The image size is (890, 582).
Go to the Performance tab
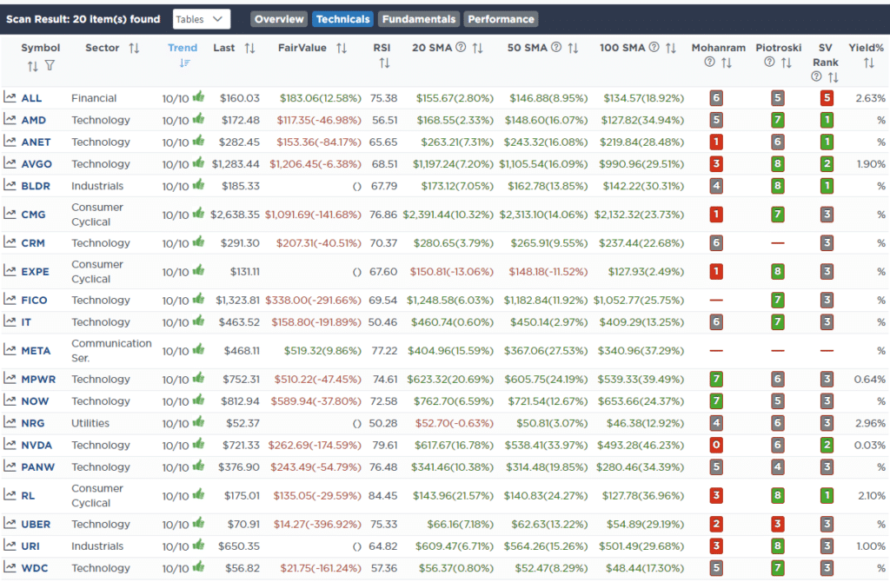coord(501,19)
